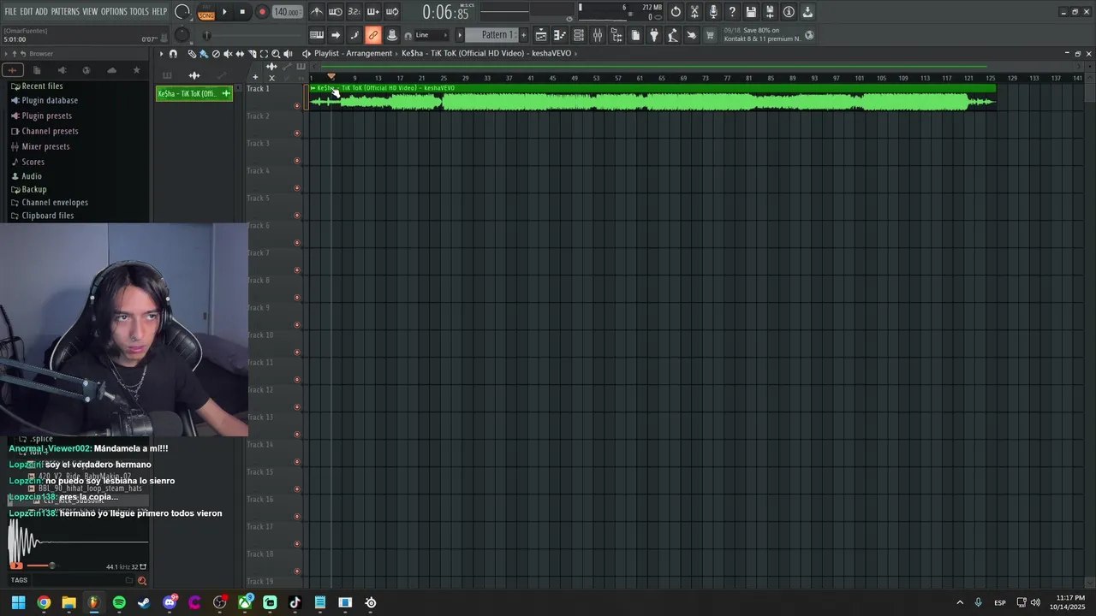Show the Plugin picker plug icon
Viewport: 1096px width, 616px height.
tap(654, 35)
